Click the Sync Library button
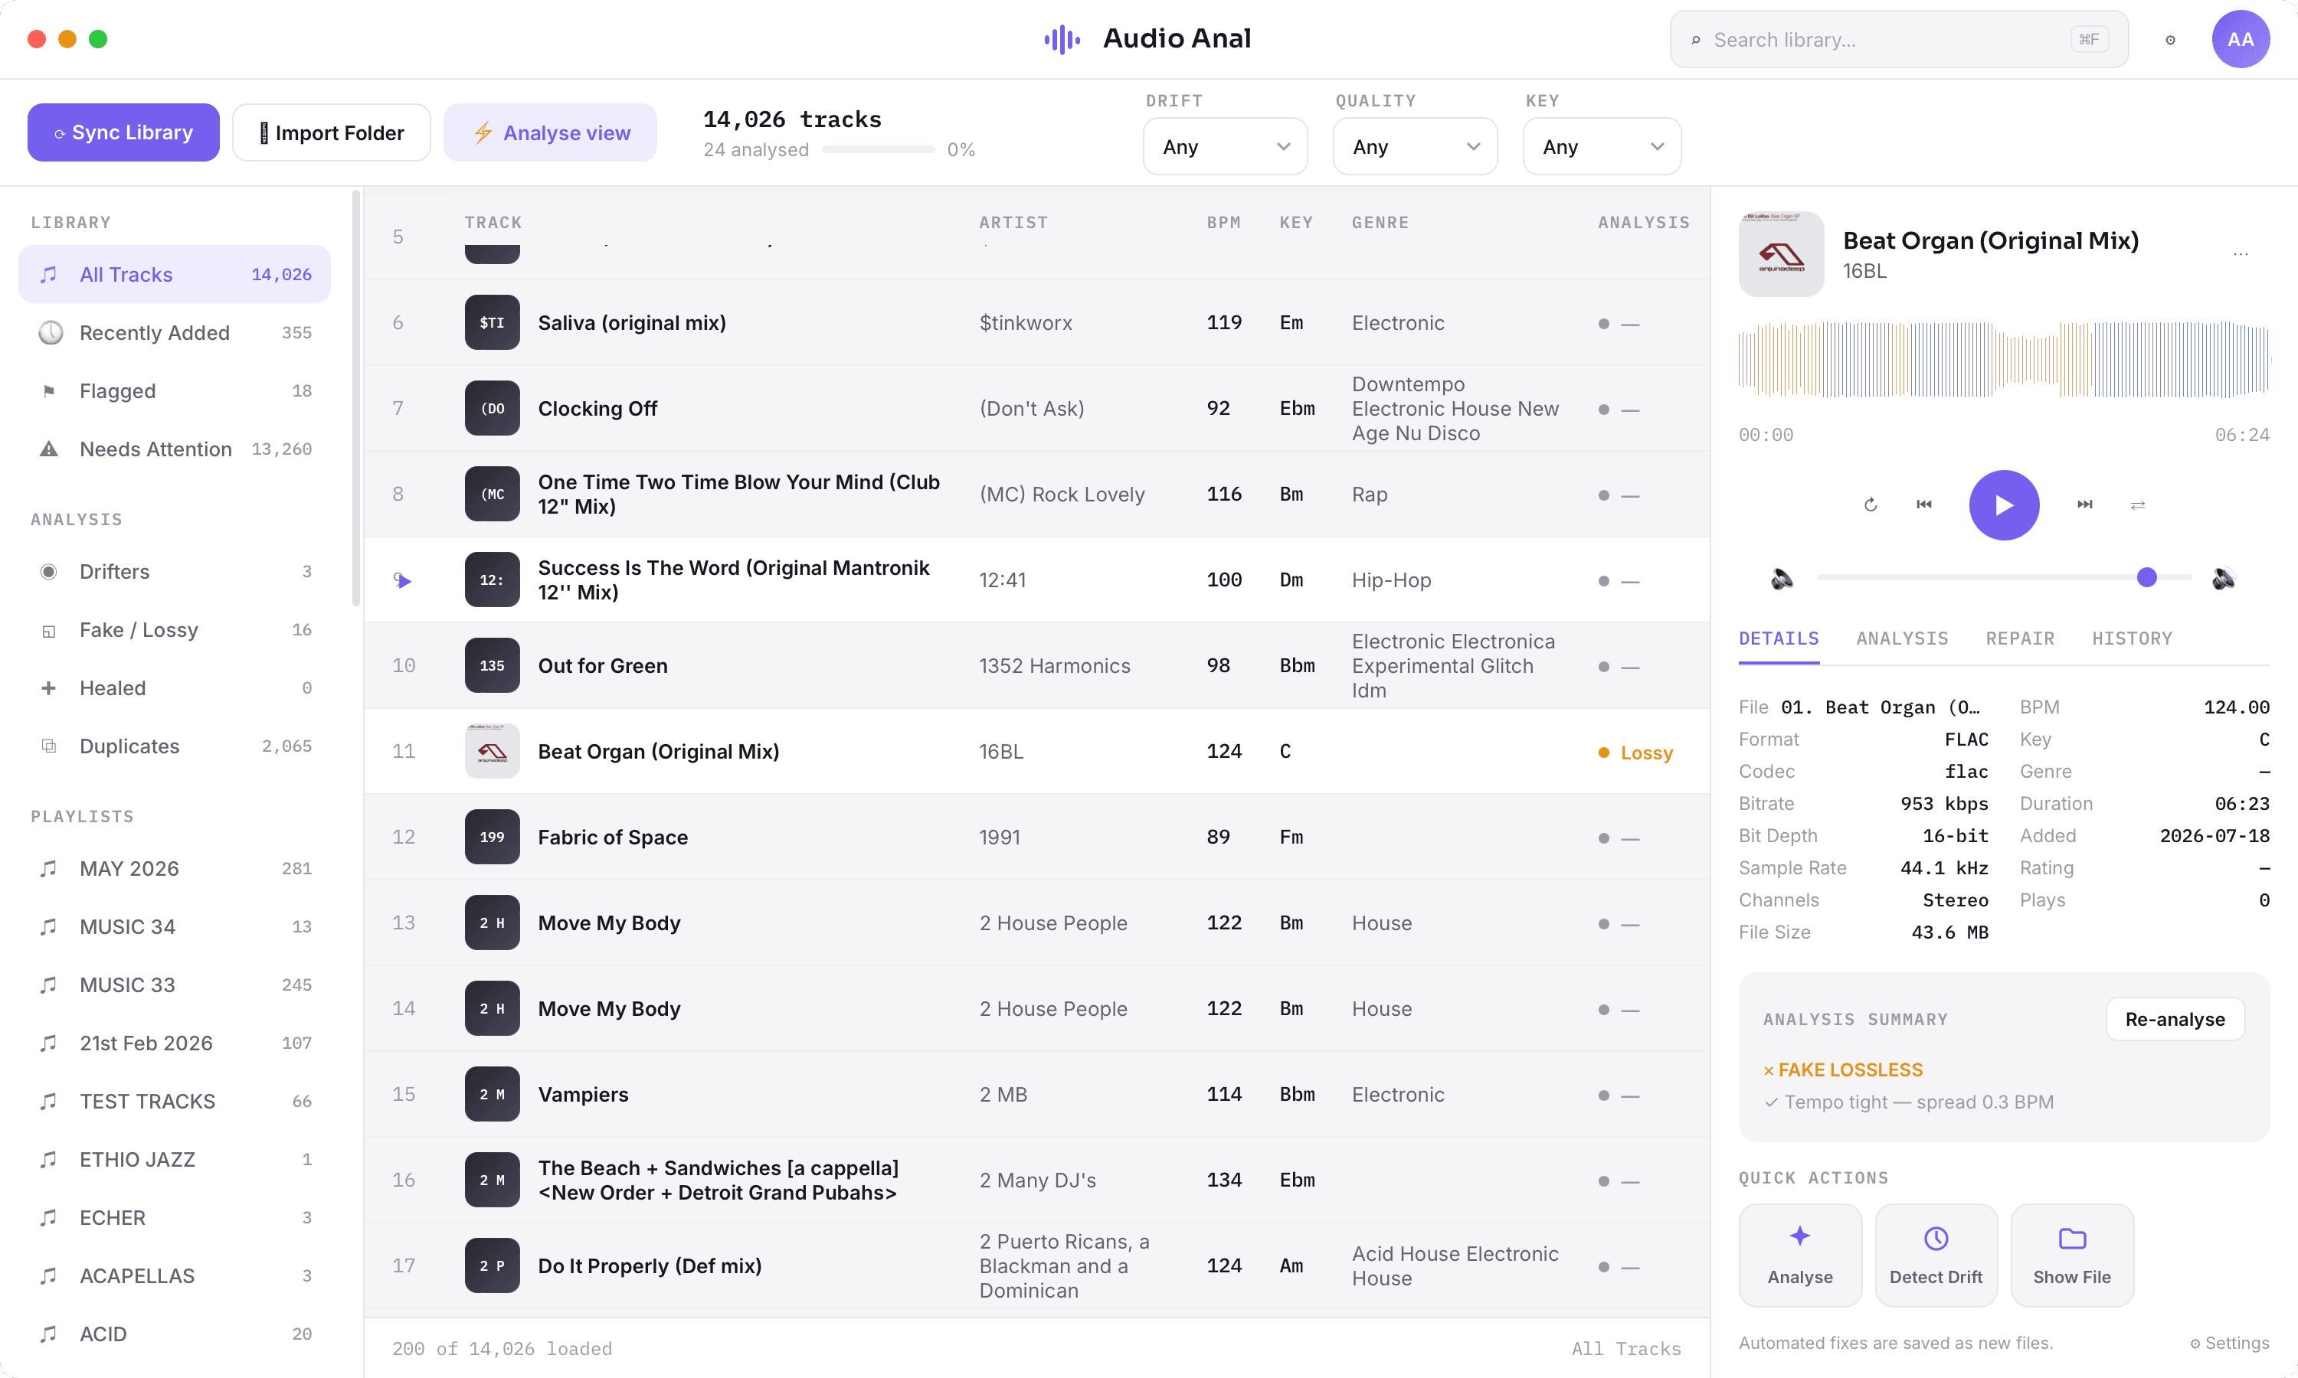Image resolution: width=2298 pixels, height=1378 pixels. [x=123, y=132]
